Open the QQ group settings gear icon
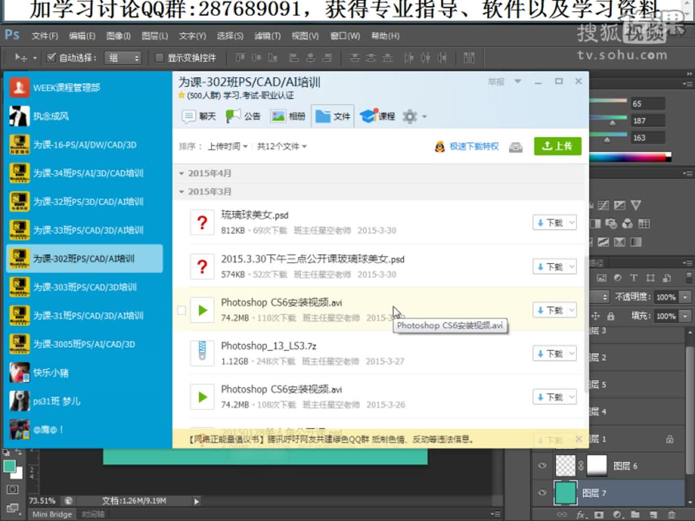The image size is (695, 521). 410,116
